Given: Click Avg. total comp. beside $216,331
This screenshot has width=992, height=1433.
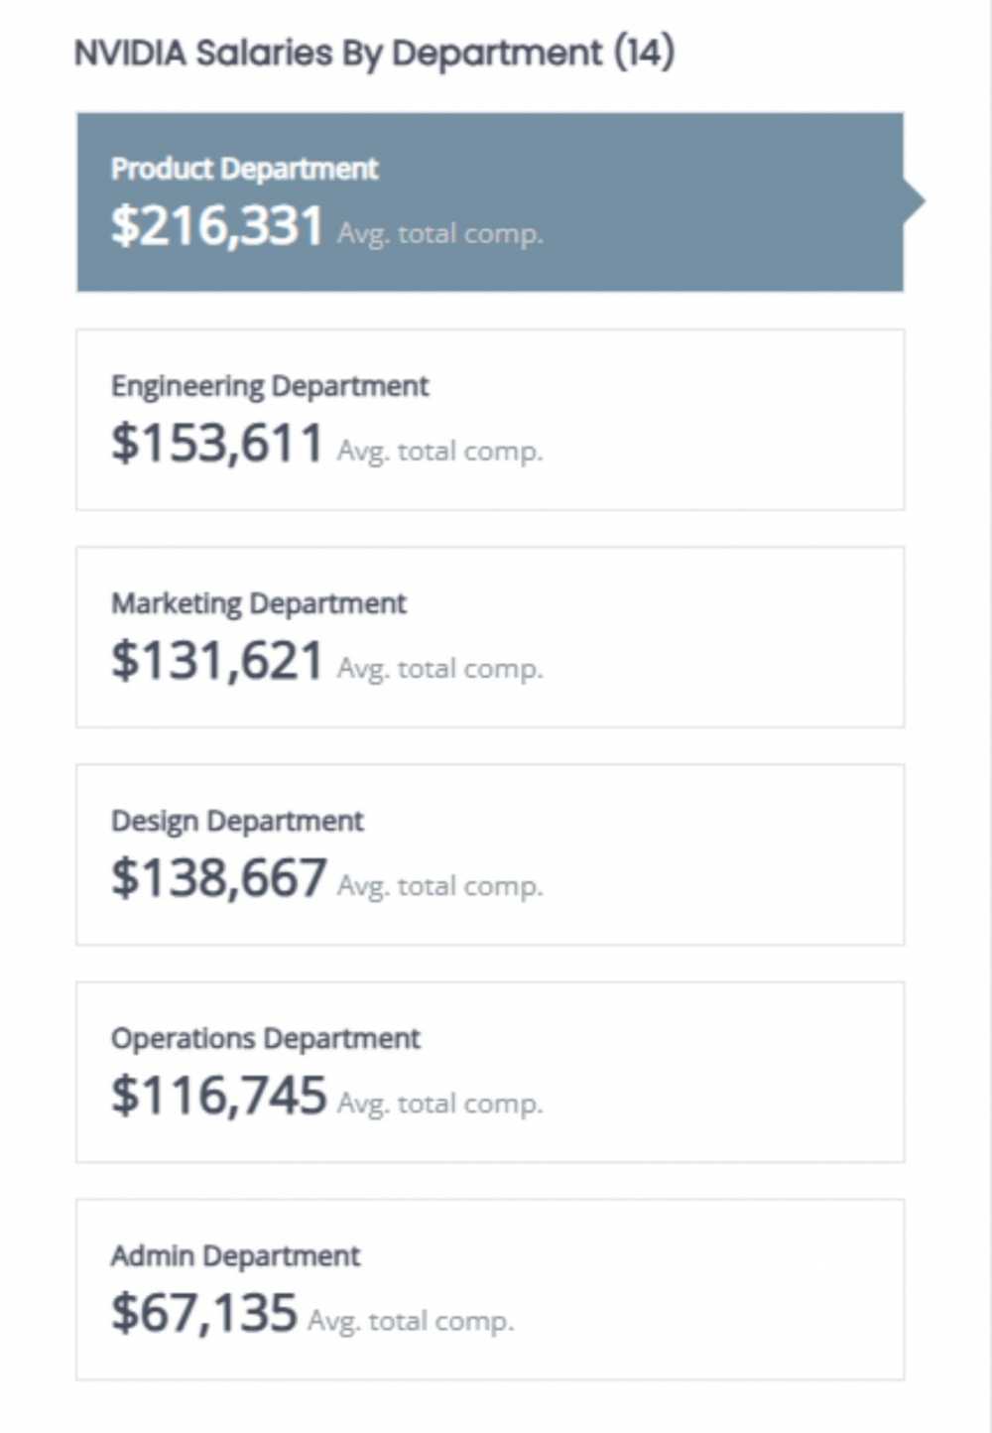Looking at the screenshot, I should (x=439, y=234).
